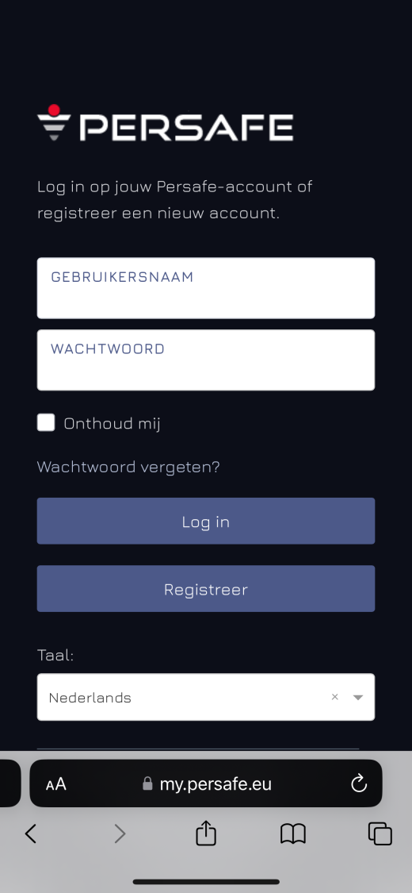Focus the Gebruikersnaam input field

tap(206, 288)
